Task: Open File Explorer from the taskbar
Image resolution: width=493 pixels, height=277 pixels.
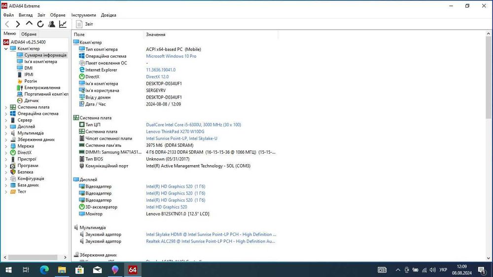Action: click(x=62, y=270)
